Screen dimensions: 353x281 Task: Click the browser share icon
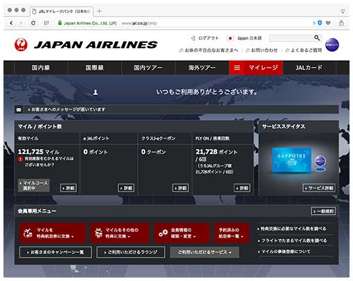[341, 23]
